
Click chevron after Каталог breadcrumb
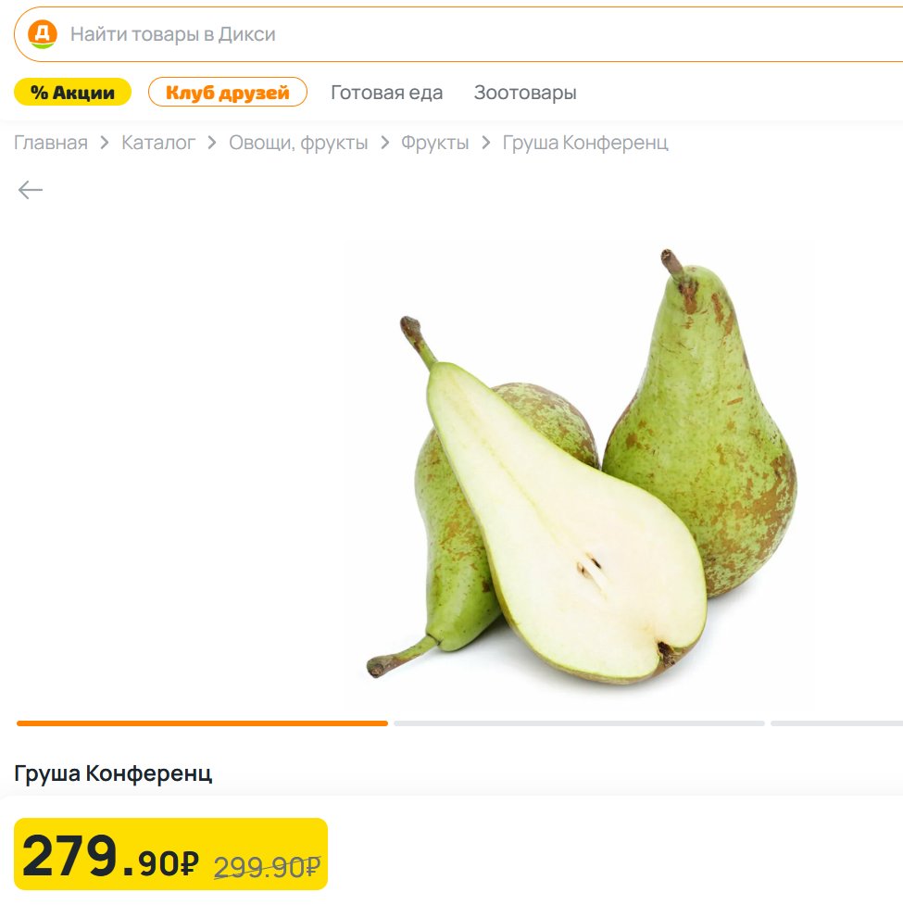[212, 143]
